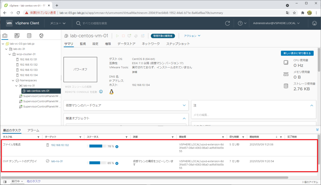Image resolution: width=321 pixels, height=185 pixels.
Task: Collapse the lab-ns-31 namespace node
Action: [x=16, y=86]
